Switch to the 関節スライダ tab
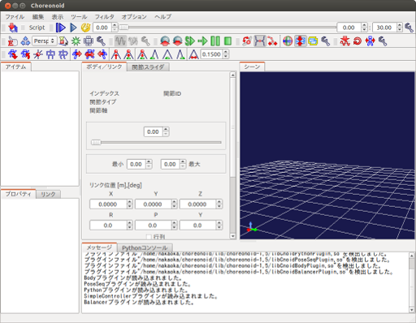 coord(148,67)
